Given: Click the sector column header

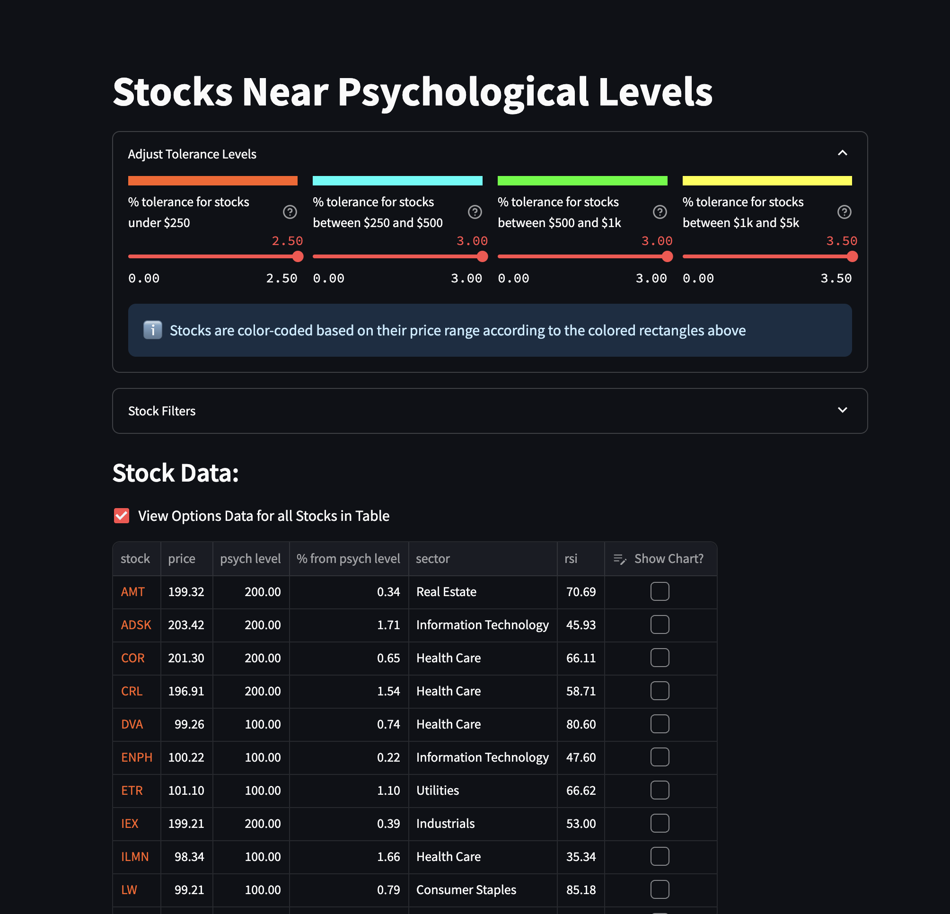Looking at the screenshot, I should click(x=433, y=559).
